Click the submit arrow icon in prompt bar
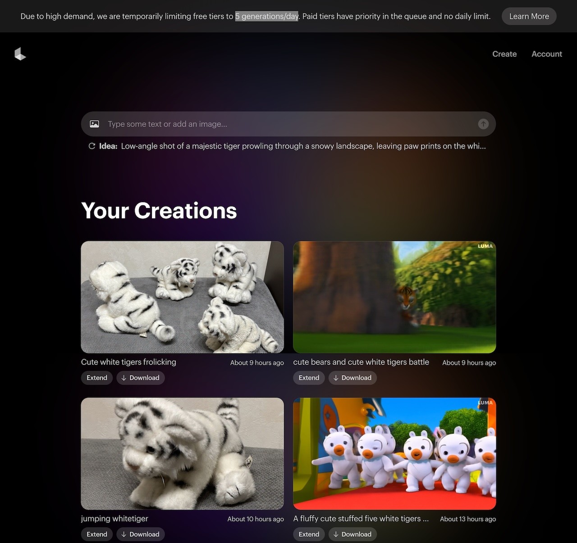 [483, 124]
